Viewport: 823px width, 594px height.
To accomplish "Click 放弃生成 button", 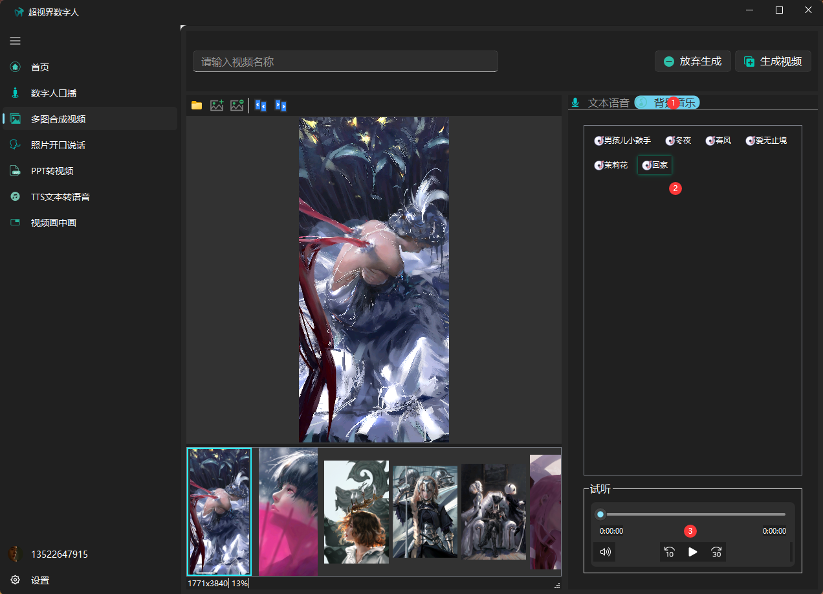I will (693, 62).
